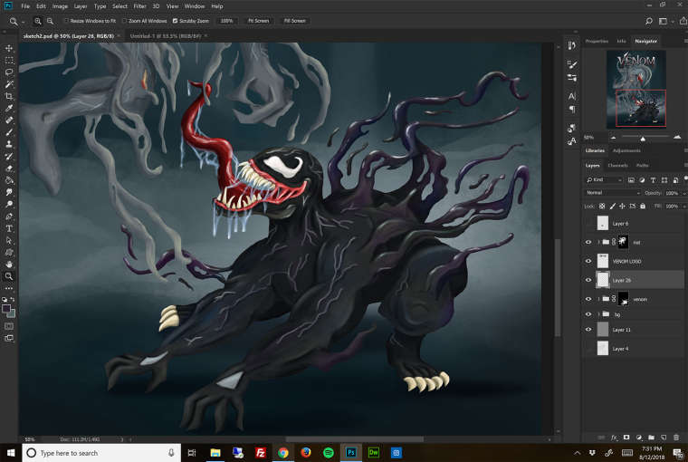Lock transparent pixels
The width and height of the screenshot is (688, 462).
(602, 206)
